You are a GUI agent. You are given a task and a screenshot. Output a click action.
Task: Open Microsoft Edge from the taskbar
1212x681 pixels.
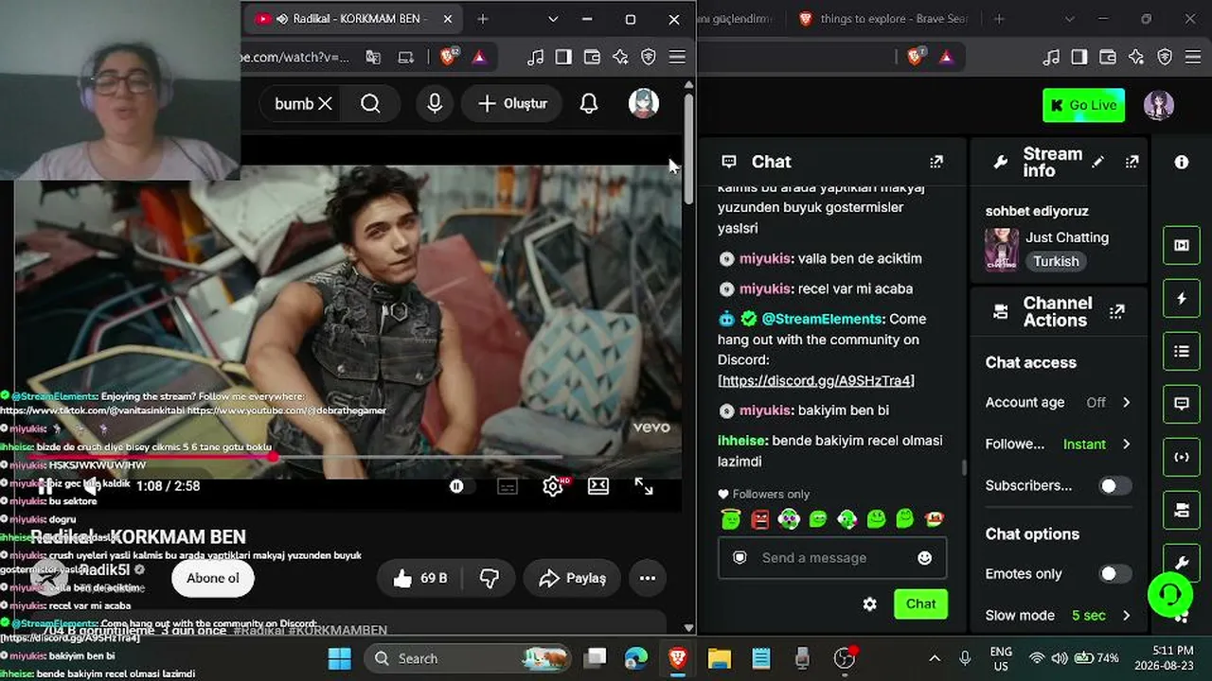point(636,658)
